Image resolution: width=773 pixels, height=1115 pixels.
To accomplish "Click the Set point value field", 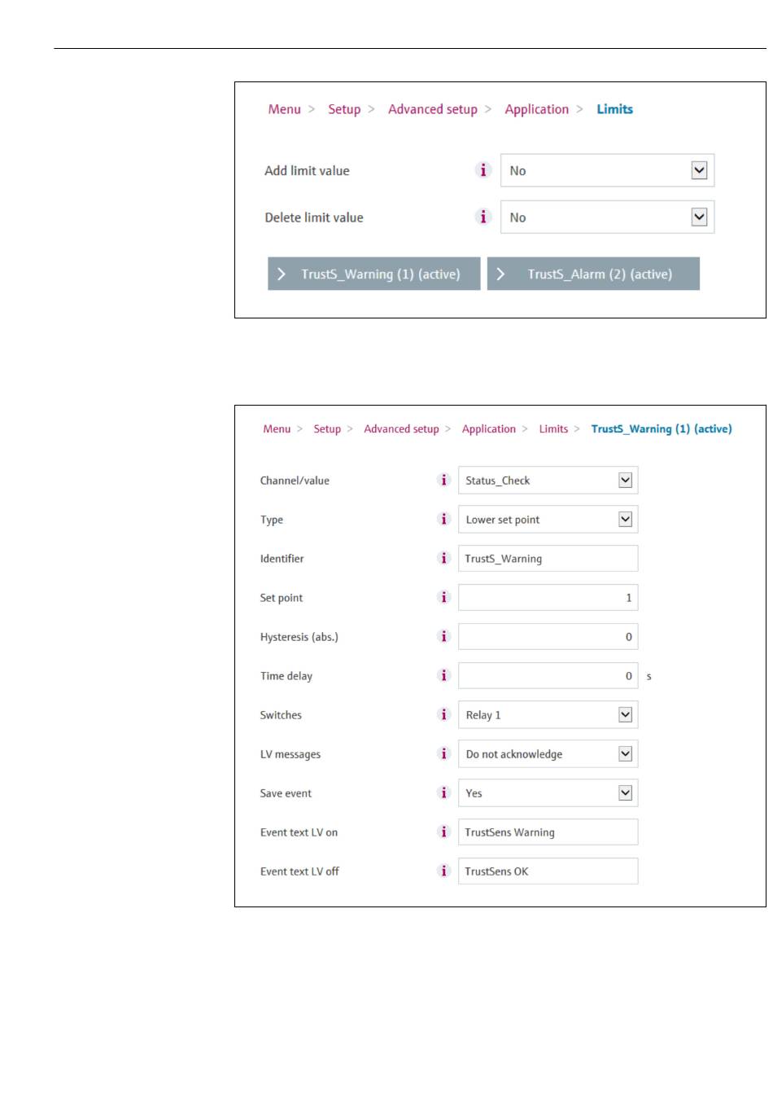I will point(548,598).
